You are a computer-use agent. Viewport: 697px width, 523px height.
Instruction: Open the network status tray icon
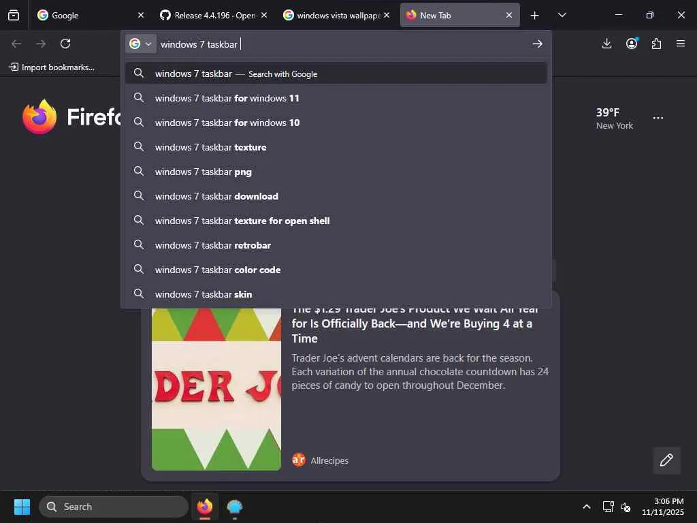click(x=608, y=507)
